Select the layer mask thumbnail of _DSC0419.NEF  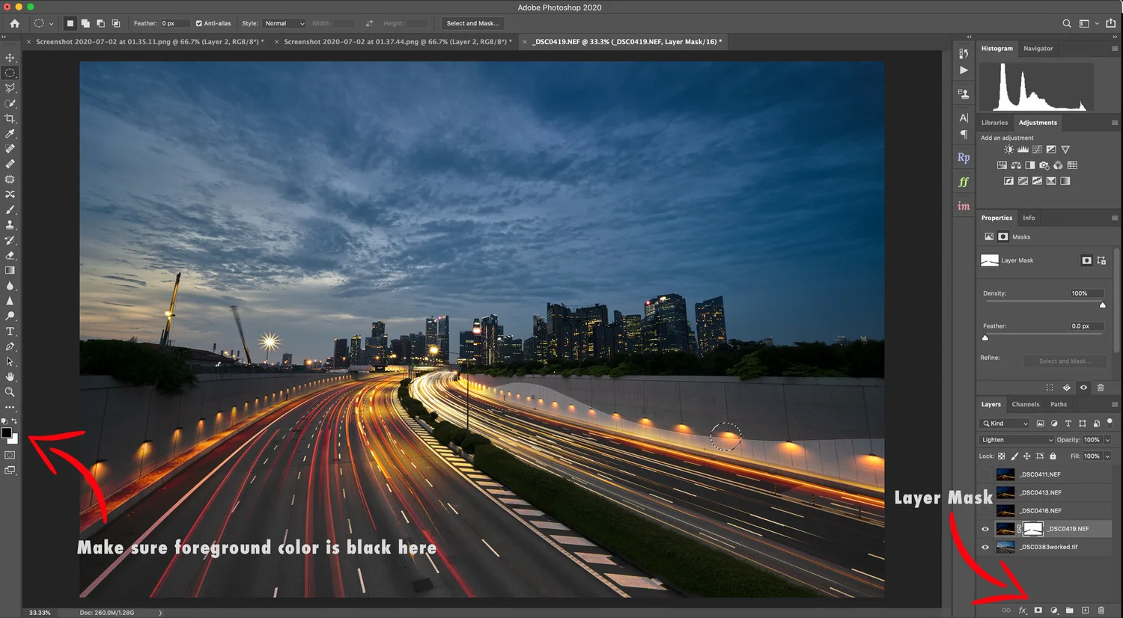[1033, 529]
